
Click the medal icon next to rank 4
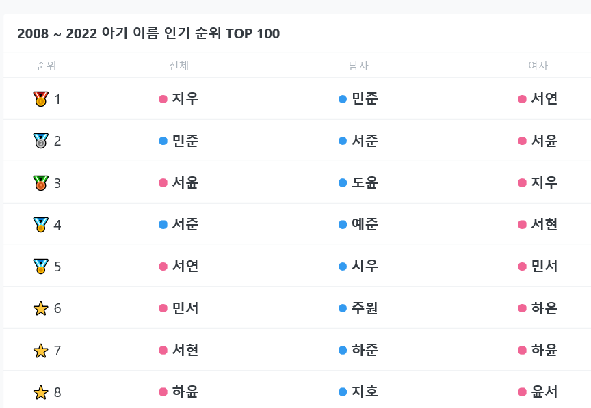pyautogui.click(x=41, y=225)
